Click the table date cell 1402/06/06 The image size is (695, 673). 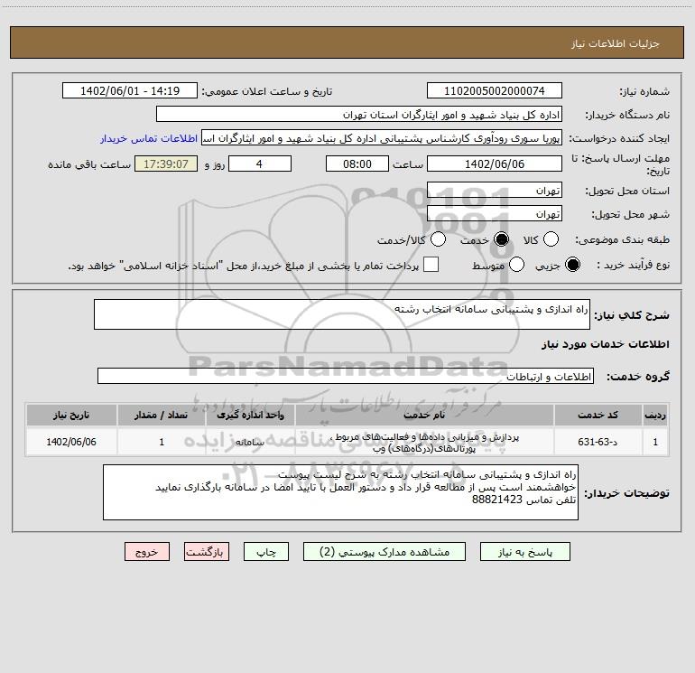[71, 442]
